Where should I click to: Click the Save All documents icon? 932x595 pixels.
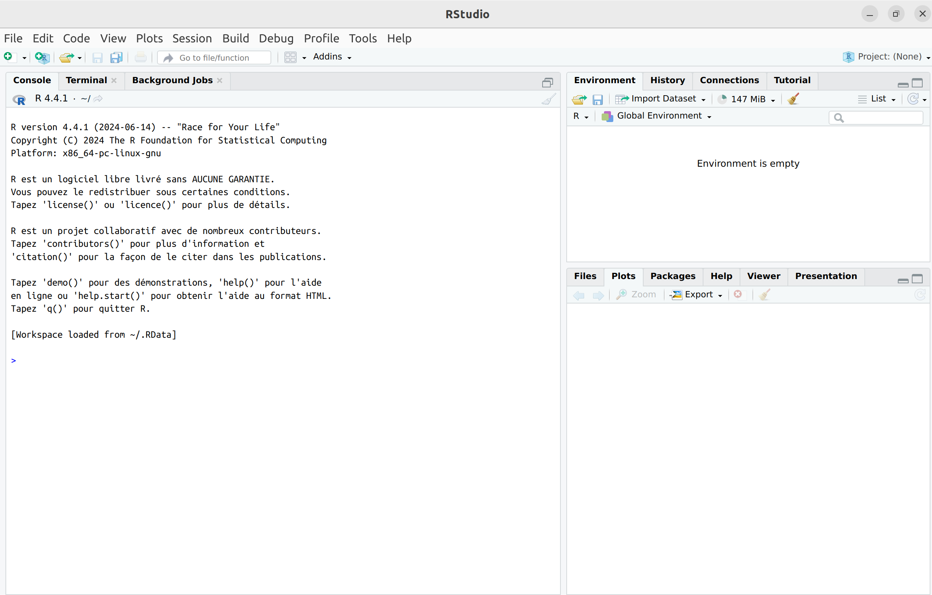(x=116, y=58)
